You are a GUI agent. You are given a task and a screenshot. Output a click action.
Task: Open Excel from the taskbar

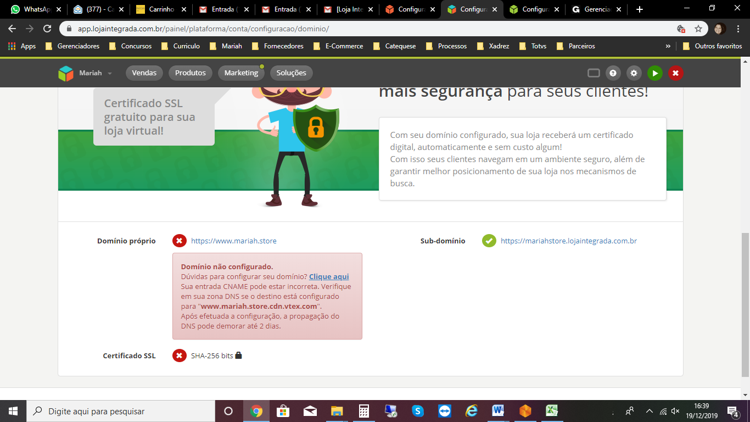coord(552,411)
